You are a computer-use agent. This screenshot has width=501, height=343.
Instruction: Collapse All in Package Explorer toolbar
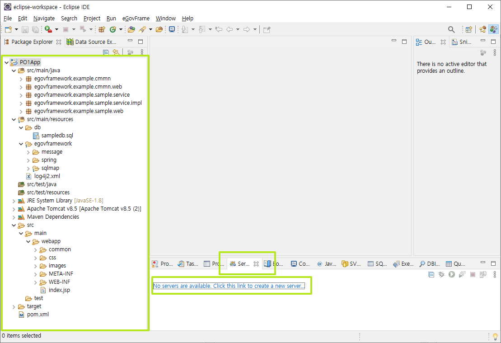(x=106, y=52)
